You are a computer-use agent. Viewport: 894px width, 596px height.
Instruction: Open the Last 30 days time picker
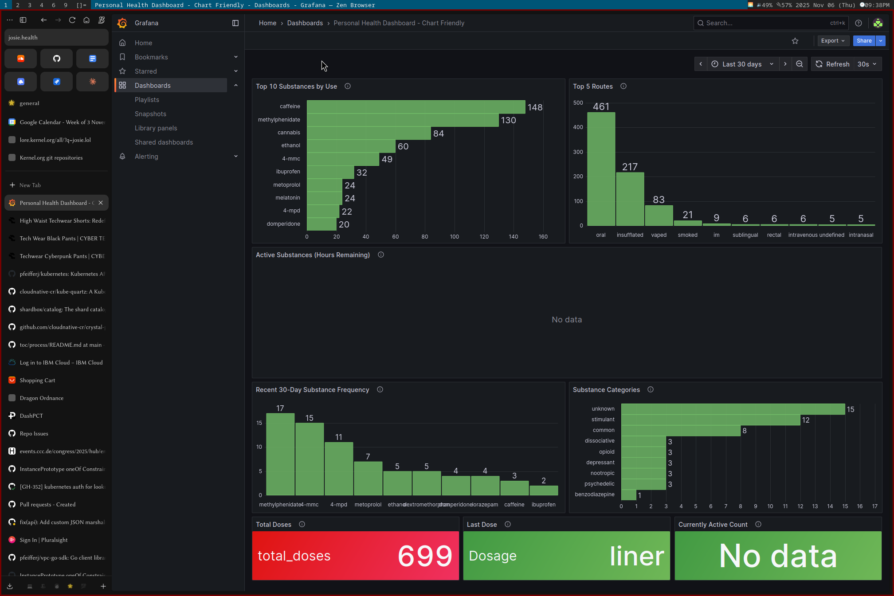[x=742, y=64]
